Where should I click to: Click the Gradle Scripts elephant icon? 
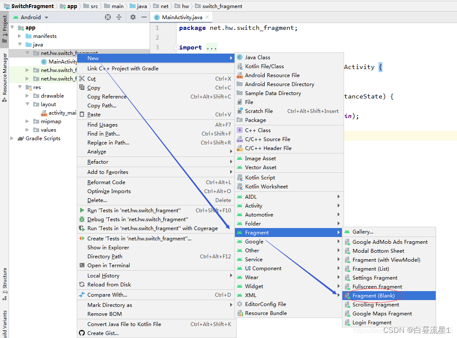(x=20, y=138)
